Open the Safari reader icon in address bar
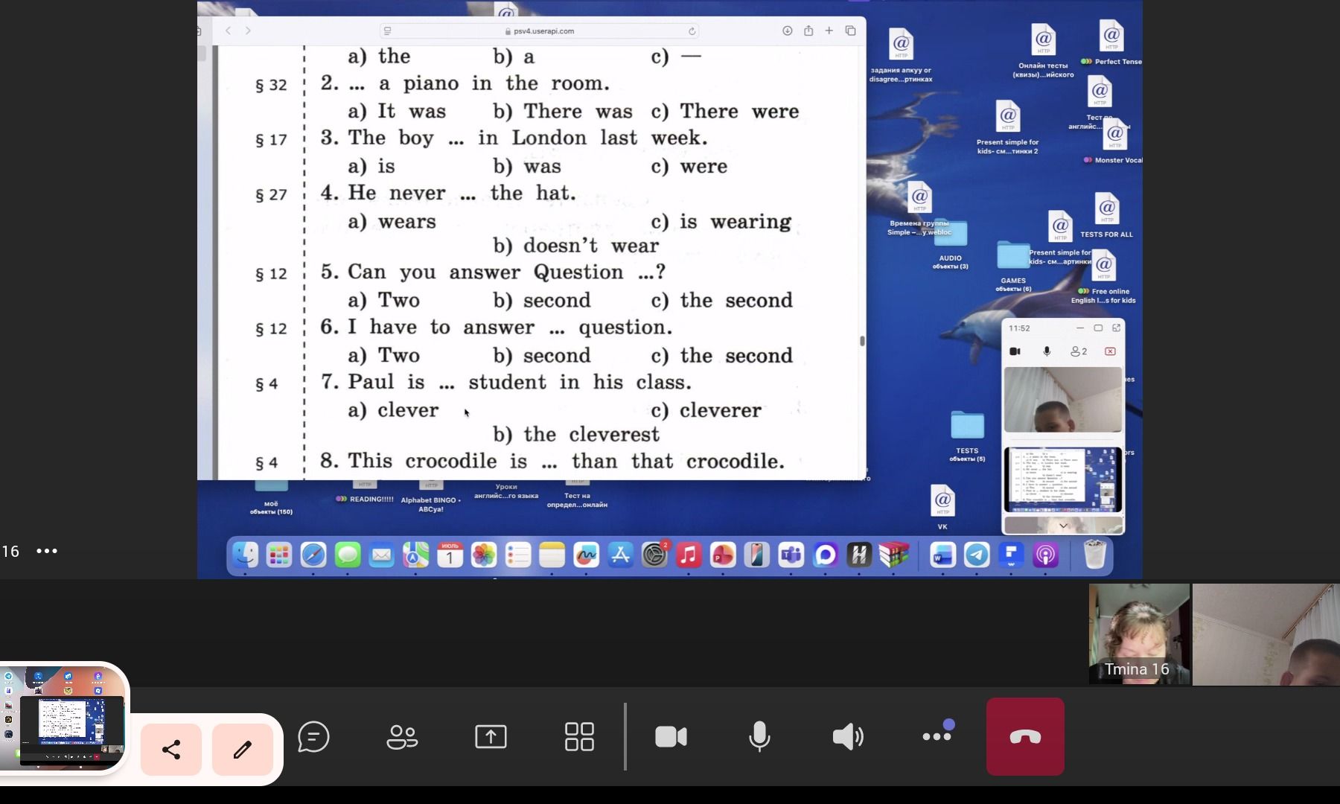The image size is (1340, 804). [387, 31]
